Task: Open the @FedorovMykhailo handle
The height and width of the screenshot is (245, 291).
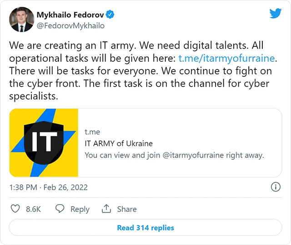Action: point(70,26)
